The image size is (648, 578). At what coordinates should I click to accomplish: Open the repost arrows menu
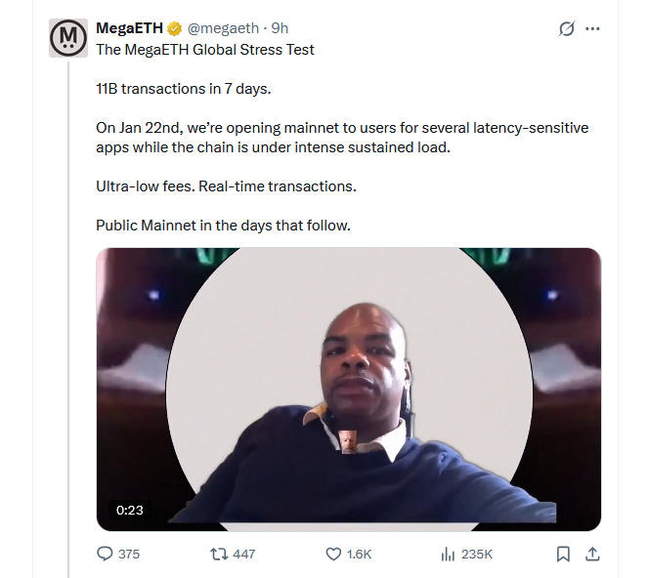pos(220,554)
